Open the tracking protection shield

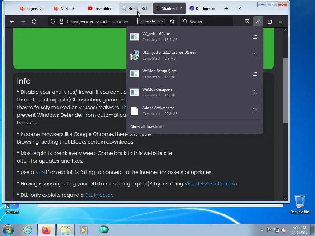[53, 22]
